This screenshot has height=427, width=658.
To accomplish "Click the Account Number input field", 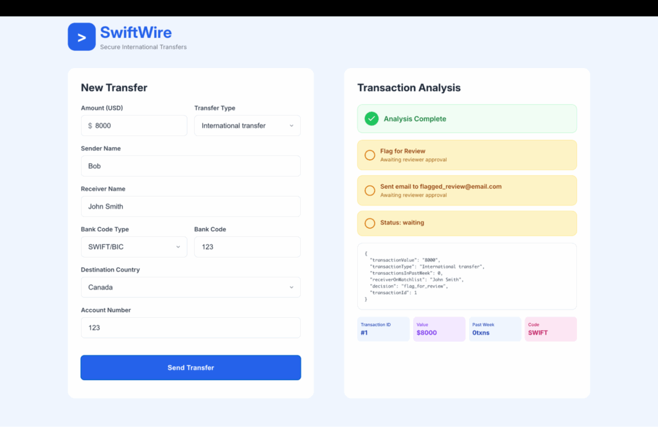I will [190, 327].
